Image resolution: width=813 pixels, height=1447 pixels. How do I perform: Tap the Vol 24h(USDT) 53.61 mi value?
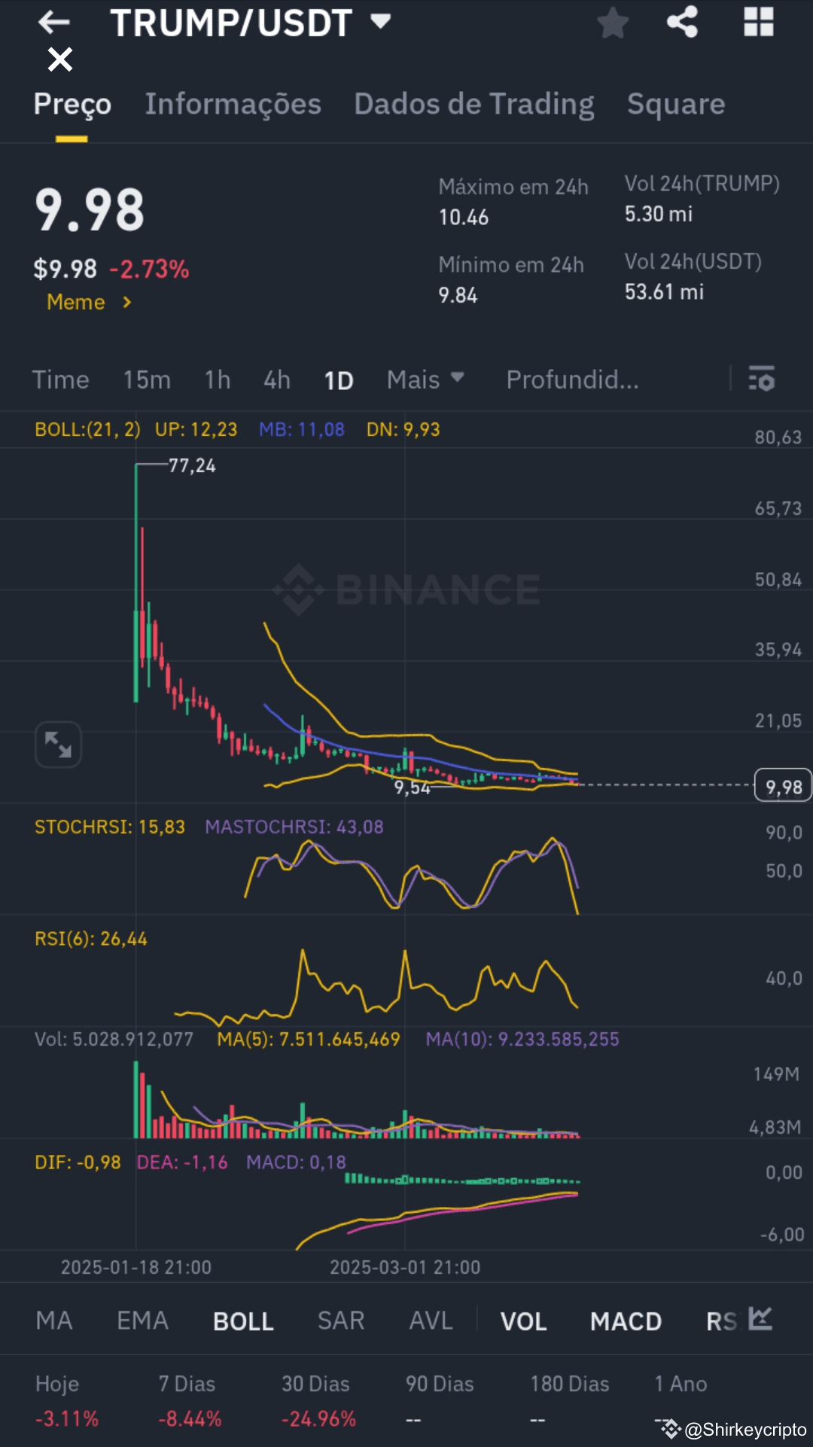[x=664, y=291]
